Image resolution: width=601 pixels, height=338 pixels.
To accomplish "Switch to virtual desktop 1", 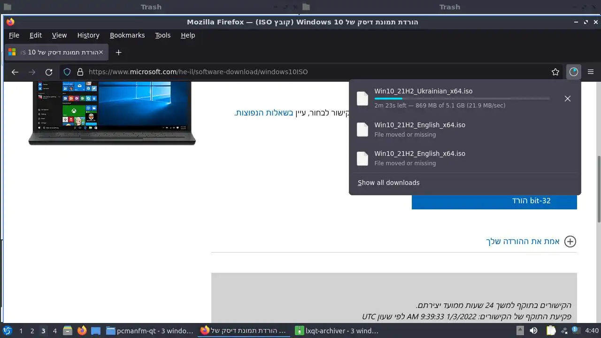I will coord(21,331).
